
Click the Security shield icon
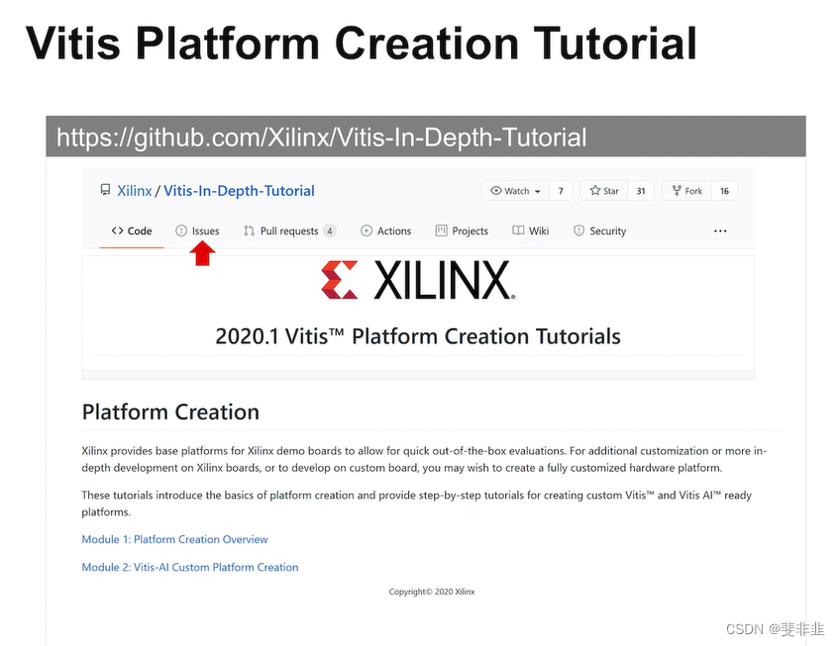click(x=577, y=231)
